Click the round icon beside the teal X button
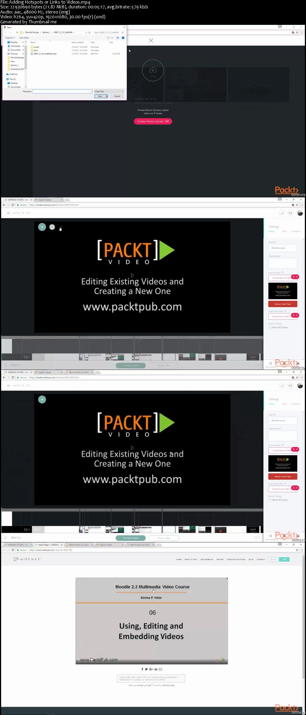This screenshot has width=306, height=715. pyautogui.click(x=52, y=227)
